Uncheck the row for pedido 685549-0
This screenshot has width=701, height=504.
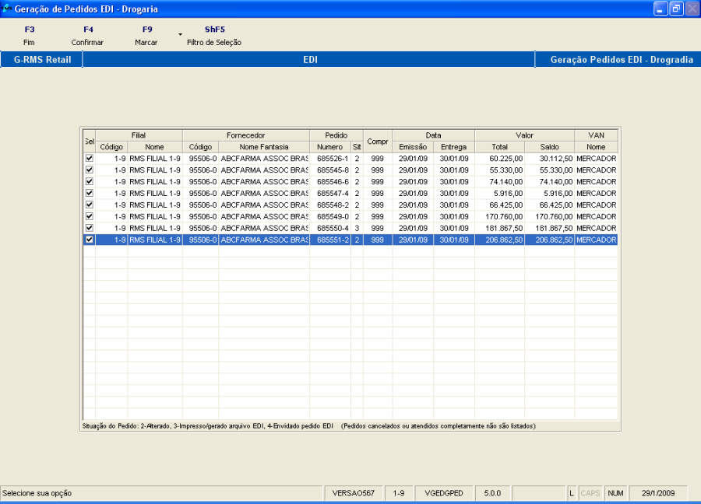pos(90,216)
